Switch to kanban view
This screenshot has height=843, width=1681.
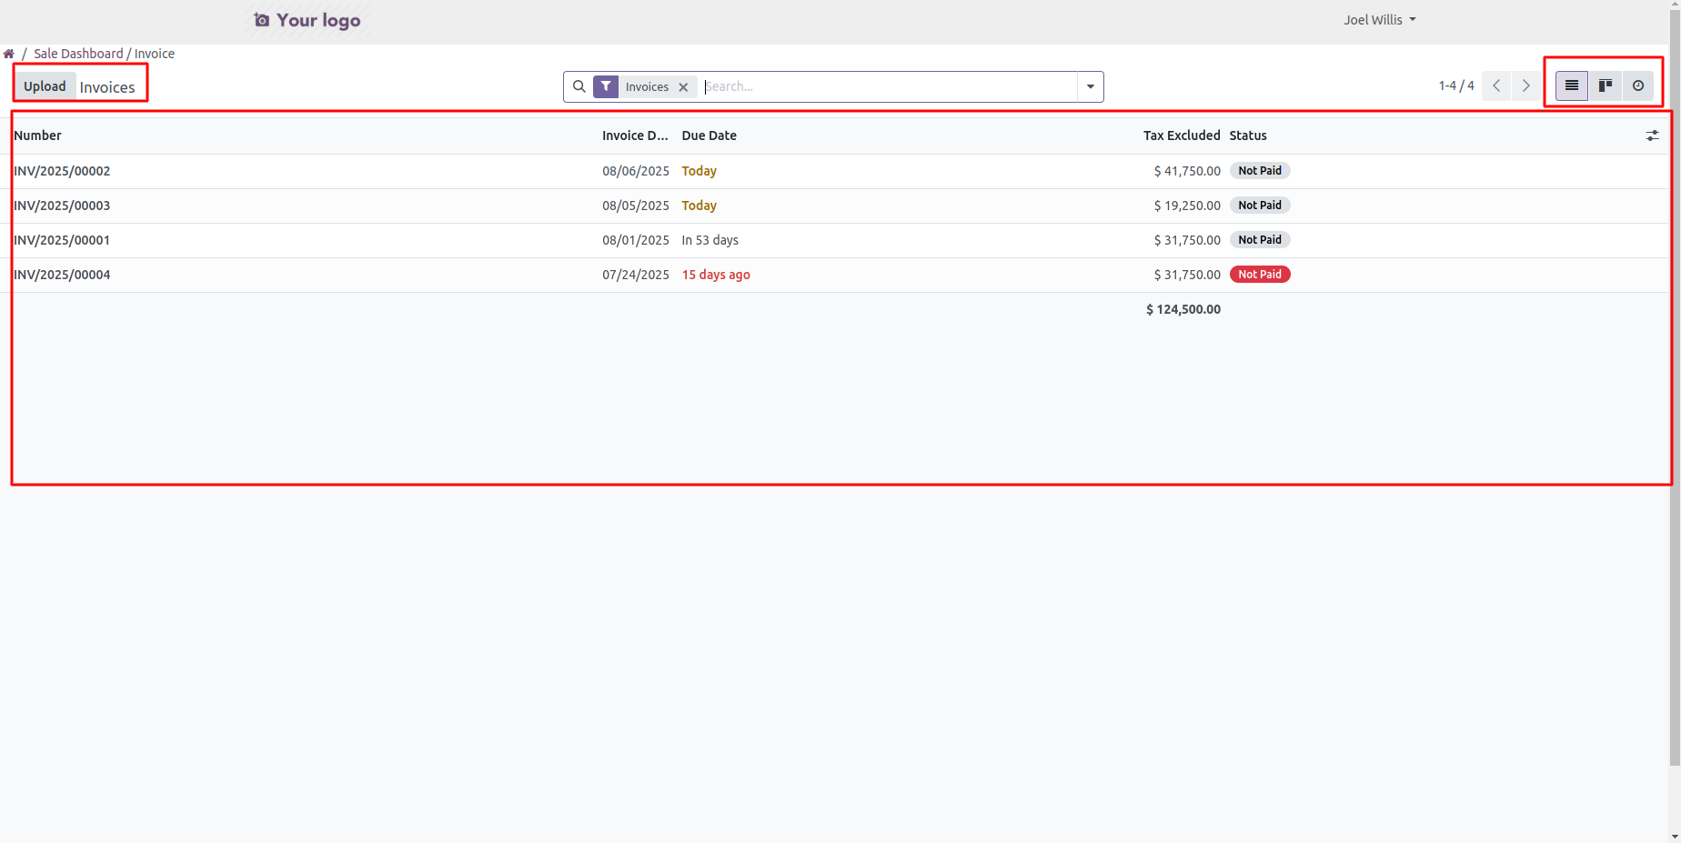[1606, 85]
